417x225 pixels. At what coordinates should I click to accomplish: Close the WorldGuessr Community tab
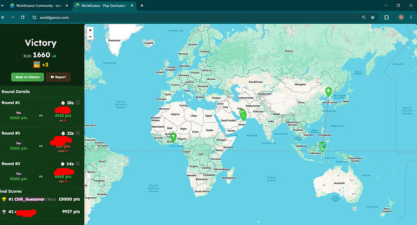tap(66, 5)
